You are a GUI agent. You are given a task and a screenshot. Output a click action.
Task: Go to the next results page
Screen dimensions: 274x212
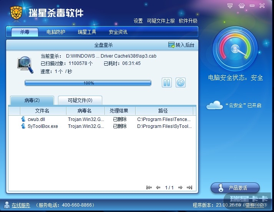pos(180,187)
